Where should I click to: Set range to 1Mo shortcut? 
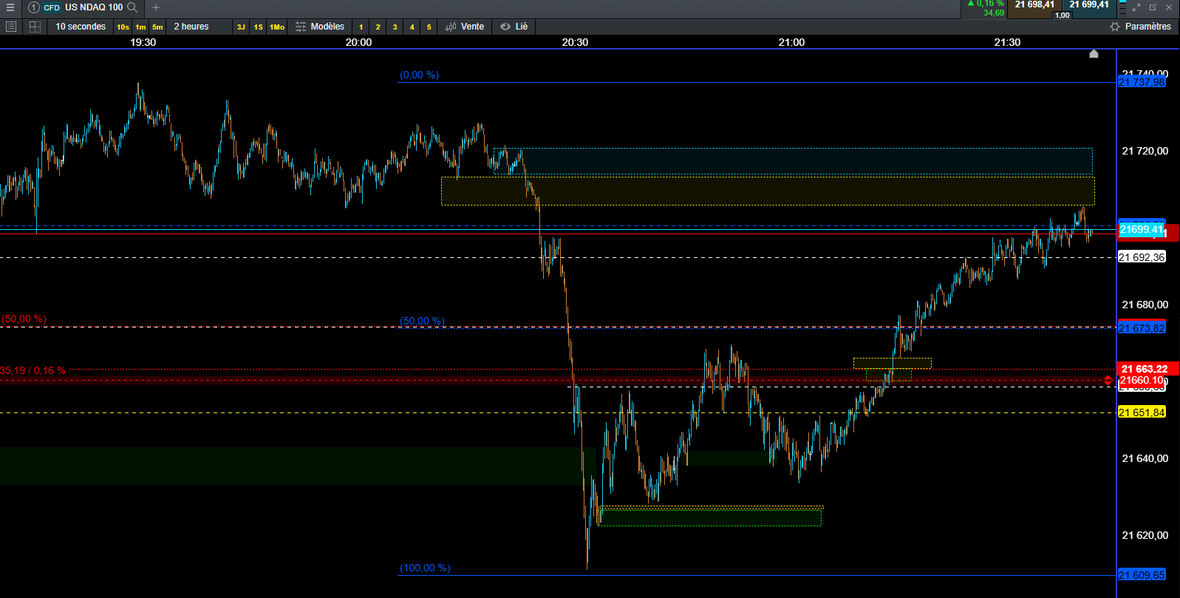[x=277, y=27]
